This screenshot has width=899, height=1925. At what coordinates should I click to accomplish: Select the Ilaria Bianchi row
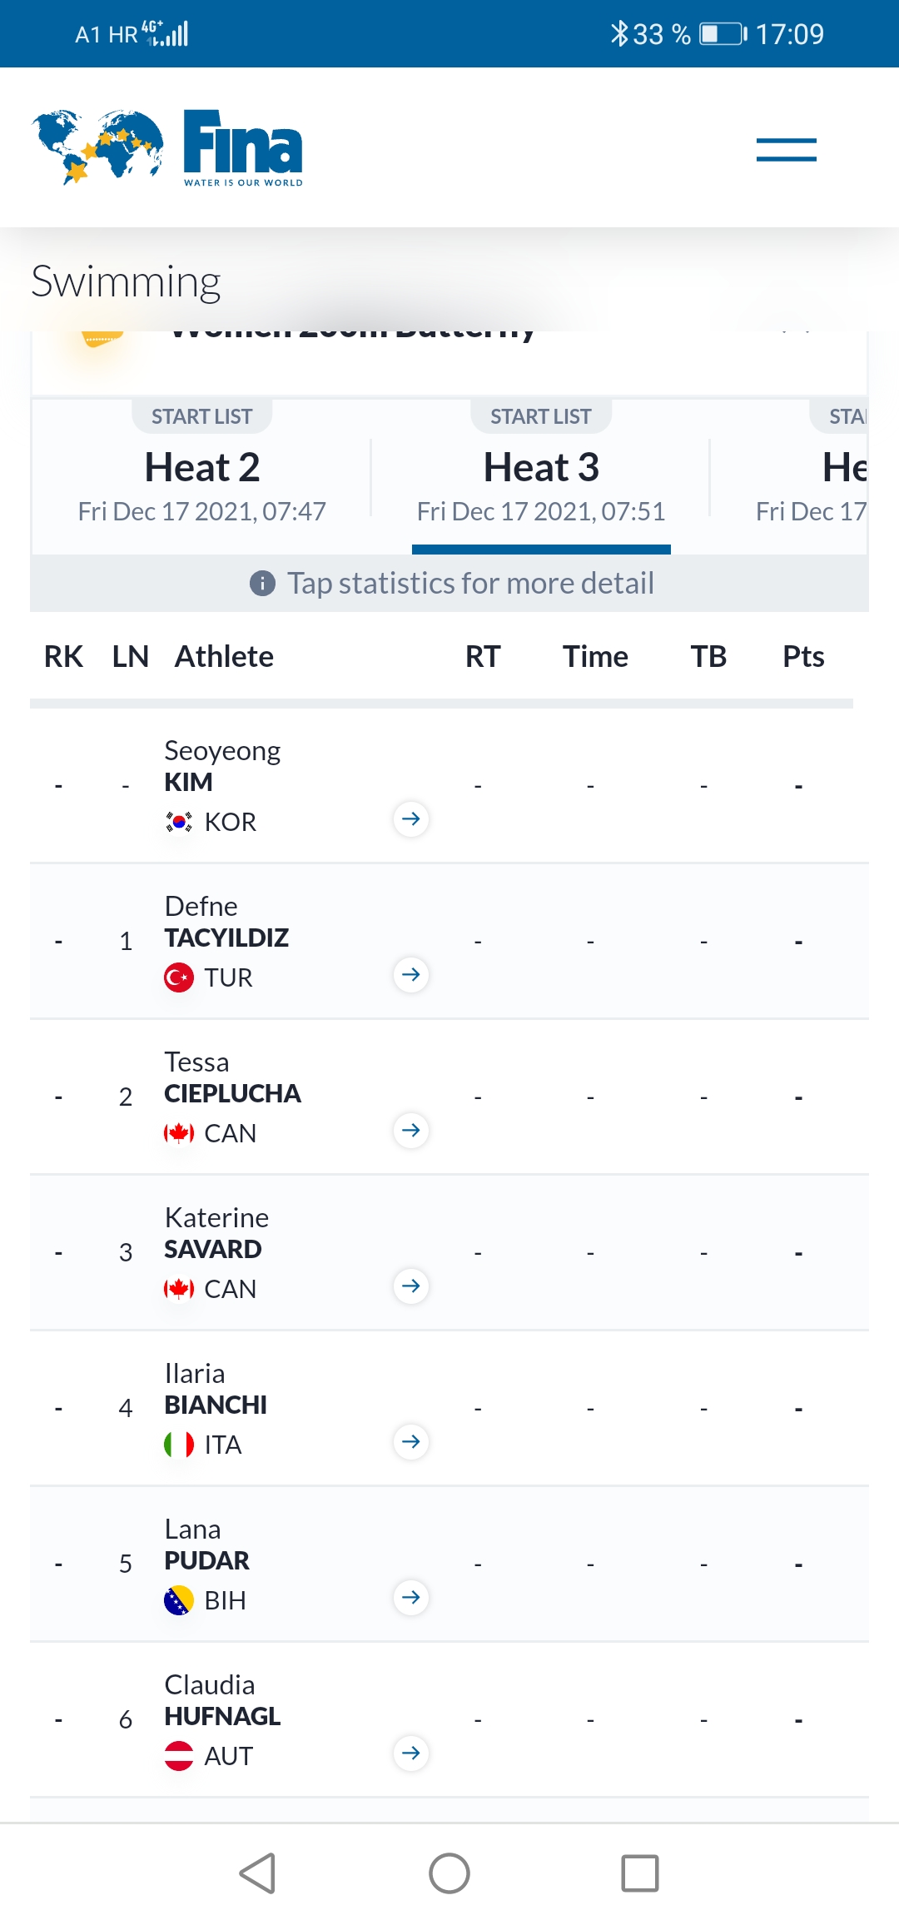[x=449, y=1409]
